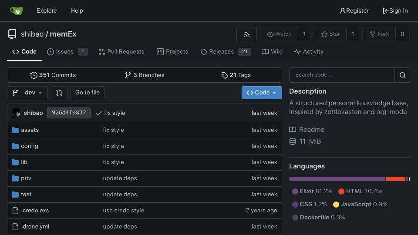Click the green check build status

(x=99, y=113)
